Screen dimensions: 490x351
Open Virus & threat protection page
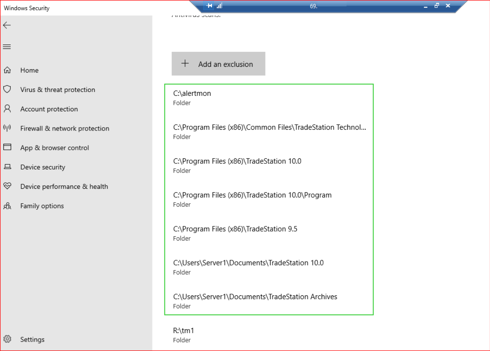point(57,89)
